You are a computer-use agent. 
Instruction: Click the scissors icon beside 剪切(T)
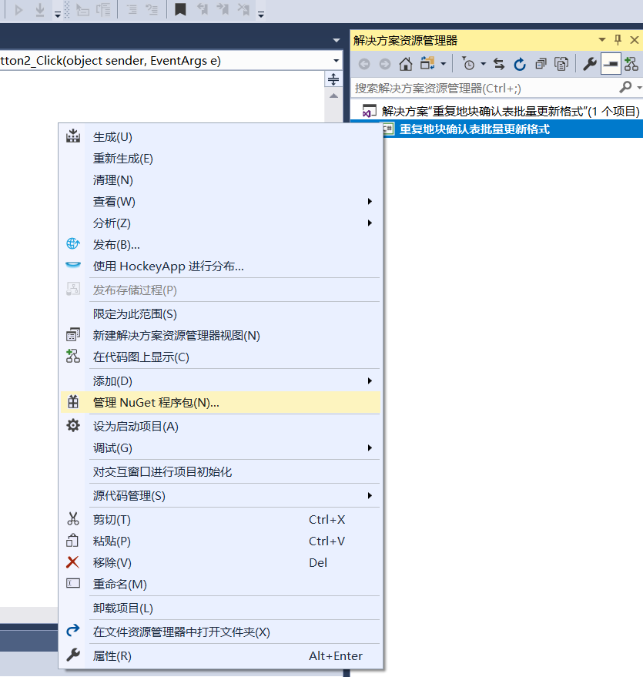73,519
